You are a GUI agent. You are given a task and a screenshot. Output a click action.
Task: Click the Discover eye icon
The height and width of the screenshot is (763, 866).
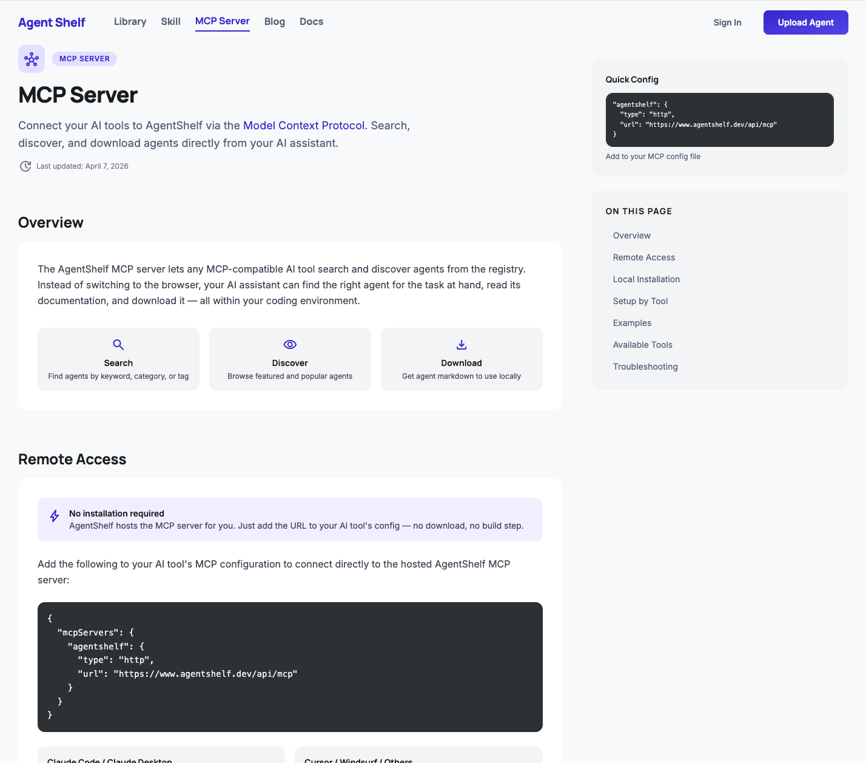coord(290,345)
